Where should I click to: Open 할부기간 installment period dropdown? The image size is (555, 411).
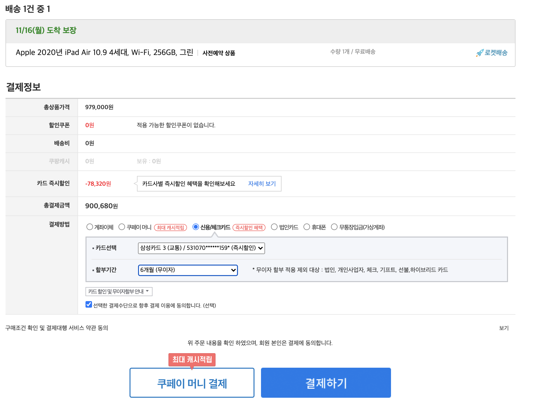tap(188, 270)
